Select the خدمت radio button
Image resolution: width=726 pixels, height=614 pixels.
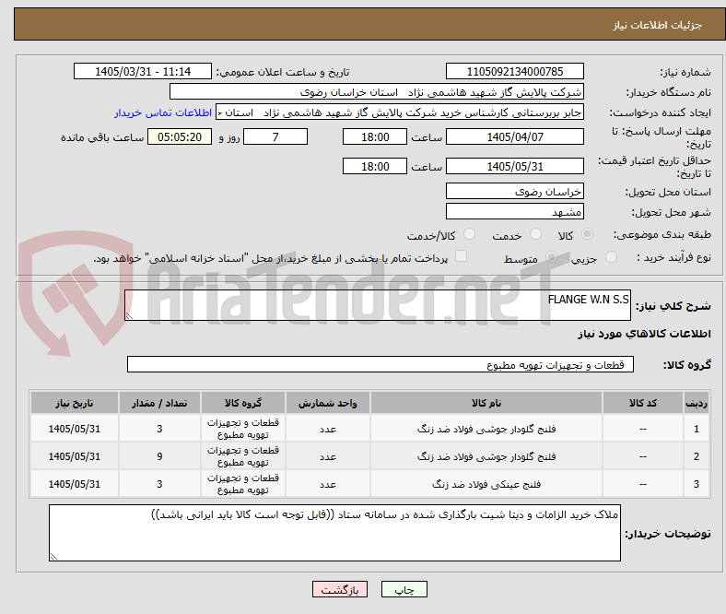point(535,234)
